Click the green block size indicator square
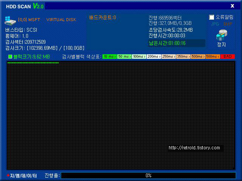 tap(10, 57)
